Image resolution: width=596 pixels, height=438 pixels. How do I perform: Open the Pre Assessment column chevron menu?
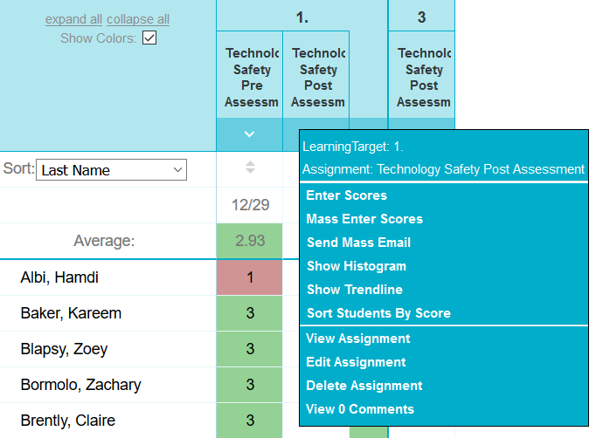coord(250,134)
